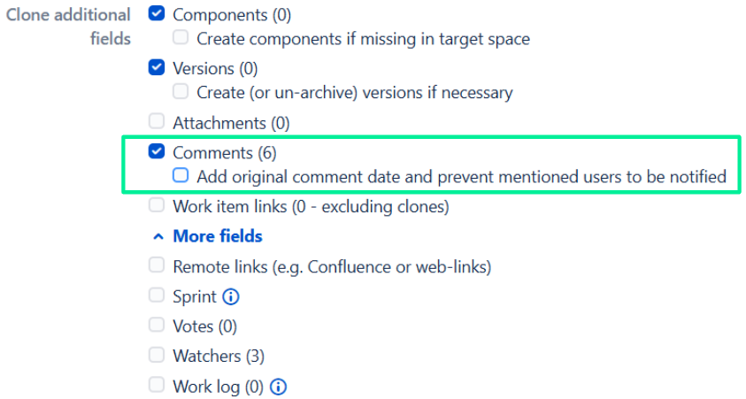746x399 pixels.
Task: Click the 'More fields' link text
Action: pos(218,236)
